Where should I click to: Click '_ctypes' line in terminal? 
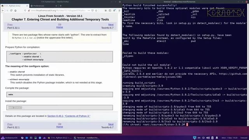click(128, 56)
